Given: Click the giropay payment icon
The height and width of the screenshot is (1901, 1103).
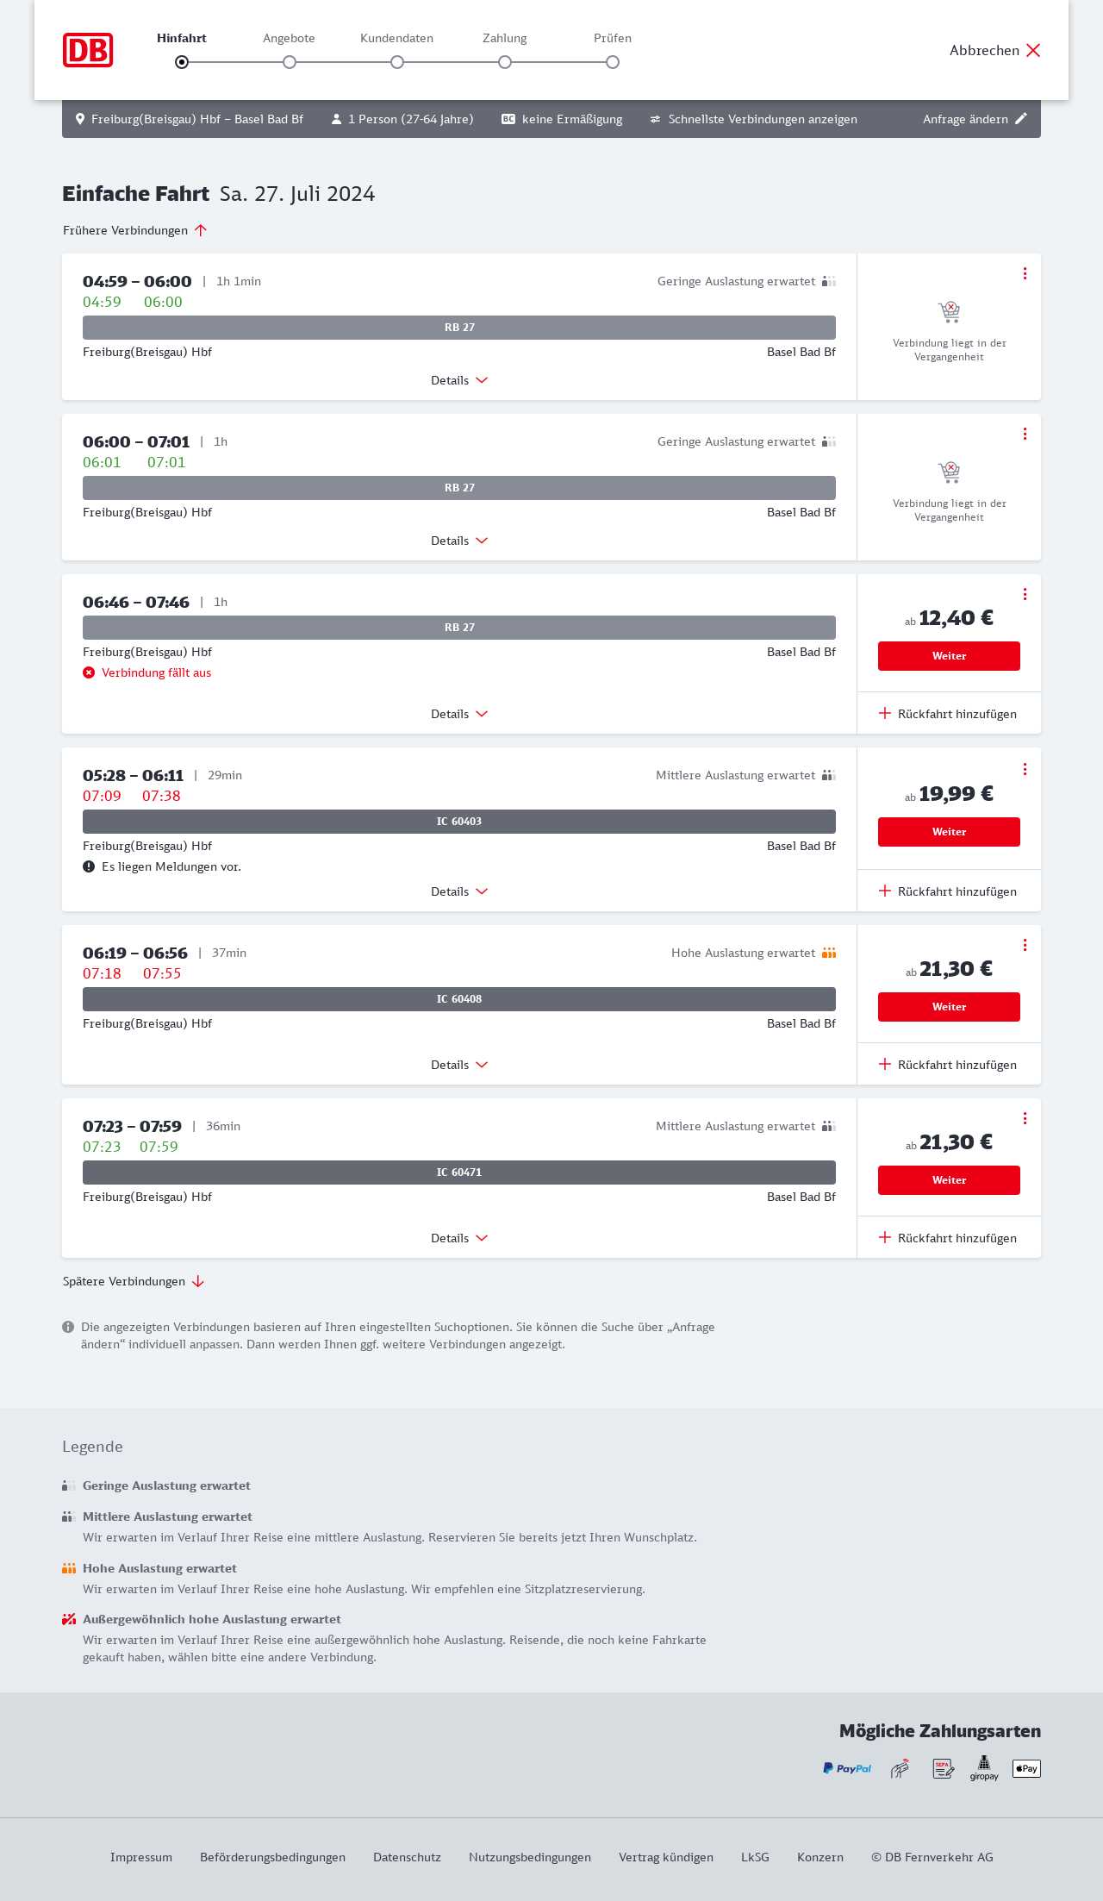Looking at the screenshot, I should pos(984,1768).
